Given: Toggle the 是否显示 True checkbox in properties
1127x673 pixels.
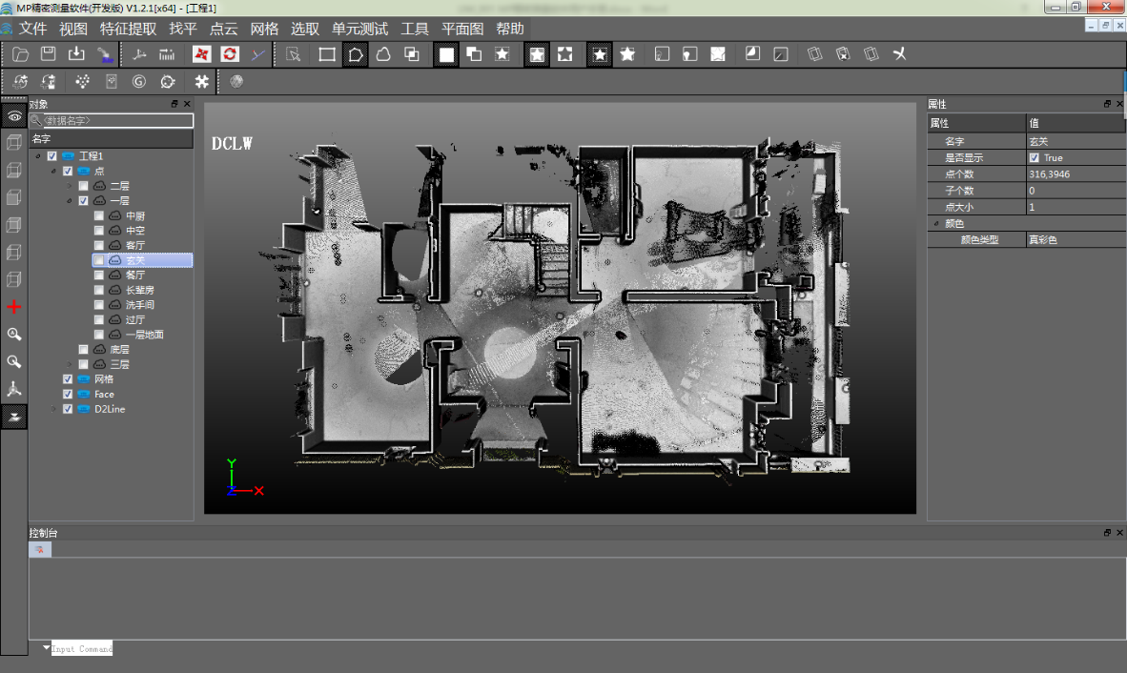Looking at the screenshot, I should pos(1035,158).
